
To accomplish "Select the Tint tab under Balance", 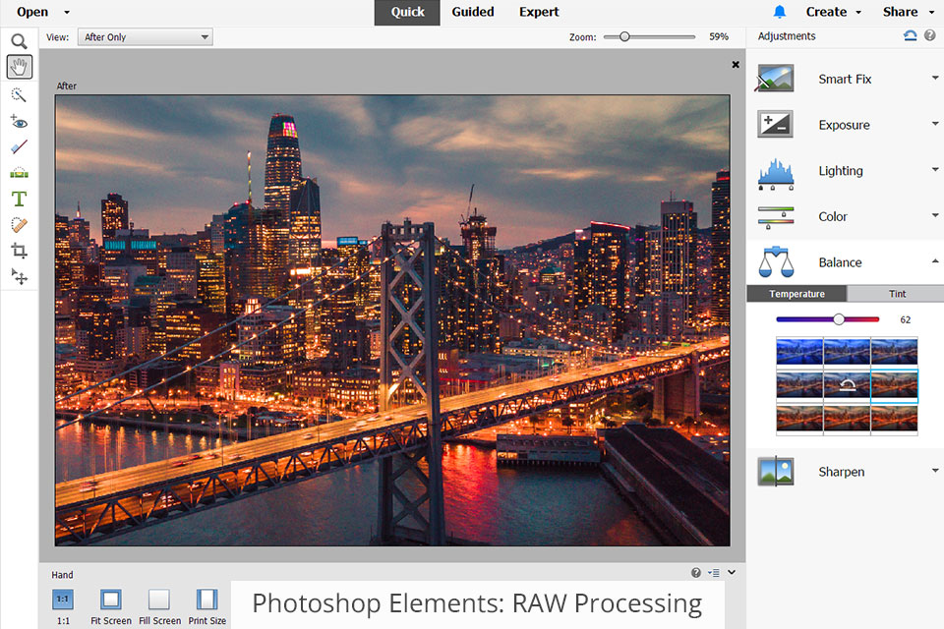I will pos(897,294).
